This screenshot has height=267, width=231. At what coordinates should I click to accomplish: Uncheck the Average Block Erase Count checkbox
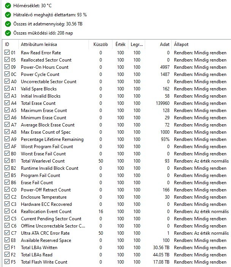pyautogui.click(x=7, y=125)
